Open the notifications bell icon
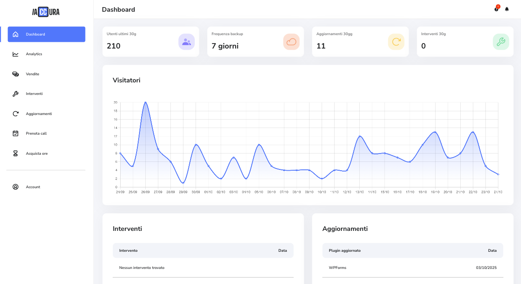Viewport: 521px width, 284px height. (x=507, y=9)
